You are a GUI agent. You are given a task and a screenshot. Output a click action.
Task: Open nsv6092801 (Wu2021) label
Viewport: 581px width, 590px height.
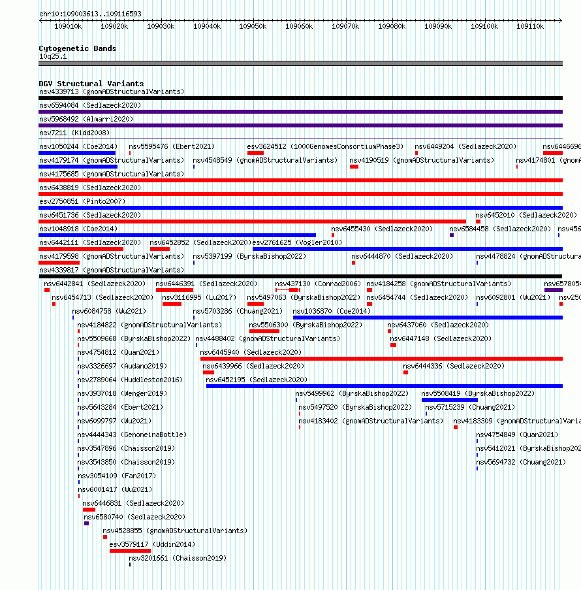(513, 298)
